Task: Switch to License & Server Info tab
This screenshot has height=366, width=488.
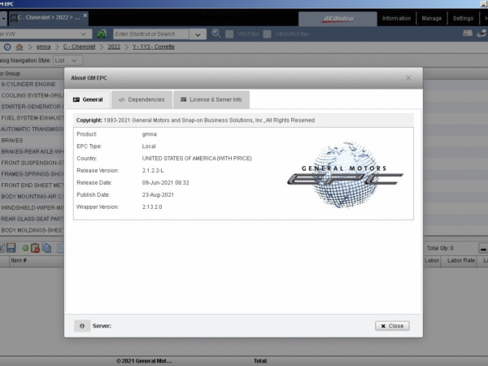Action: pyautogui.click(x=211, y=99)
